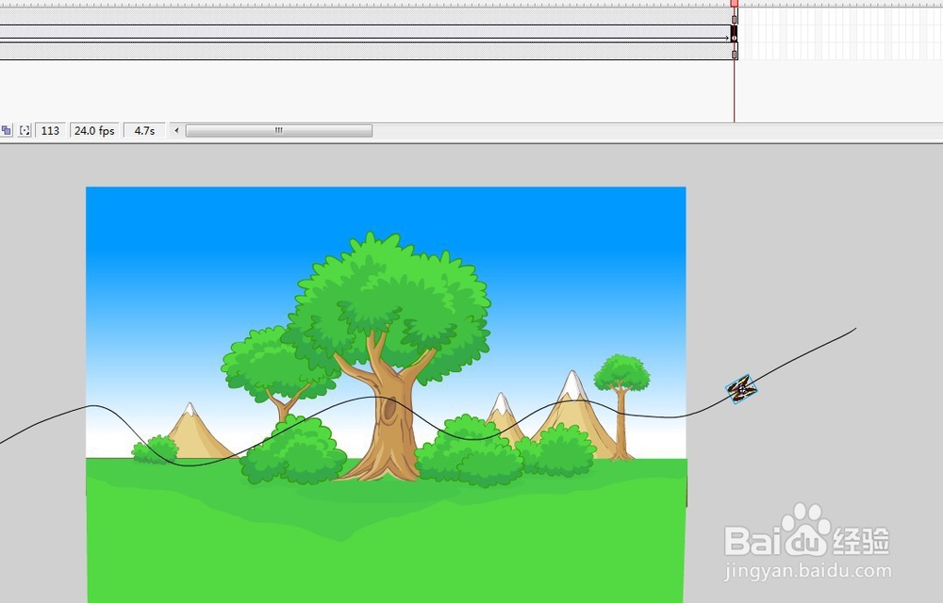
Task: Select the selected black keyframe in the middle layer
Action: tap(734, 34)
